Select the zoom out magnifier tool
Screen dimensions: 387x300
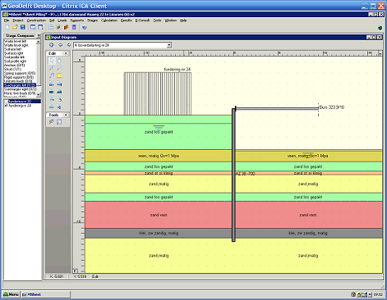[59, 68]
